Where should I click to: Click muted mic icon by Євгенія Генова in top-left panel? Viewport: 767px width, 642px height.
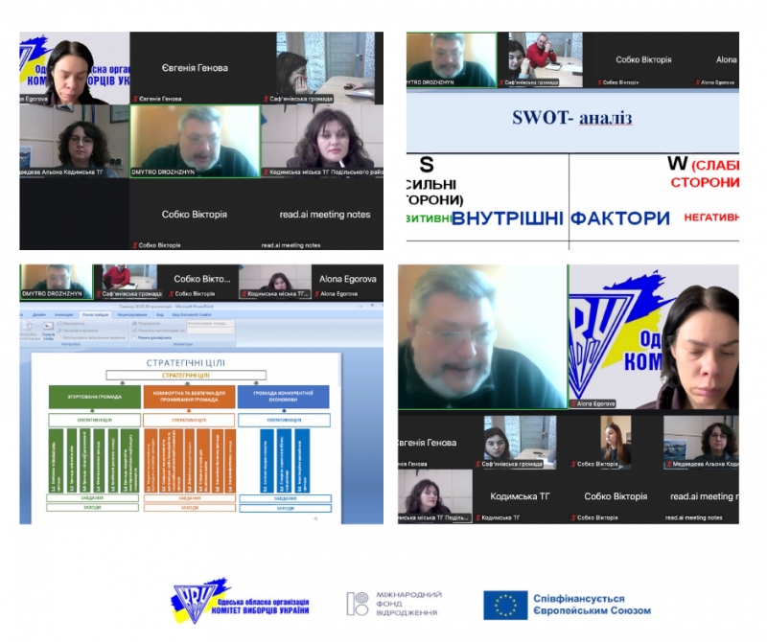[x=135, y=98]
